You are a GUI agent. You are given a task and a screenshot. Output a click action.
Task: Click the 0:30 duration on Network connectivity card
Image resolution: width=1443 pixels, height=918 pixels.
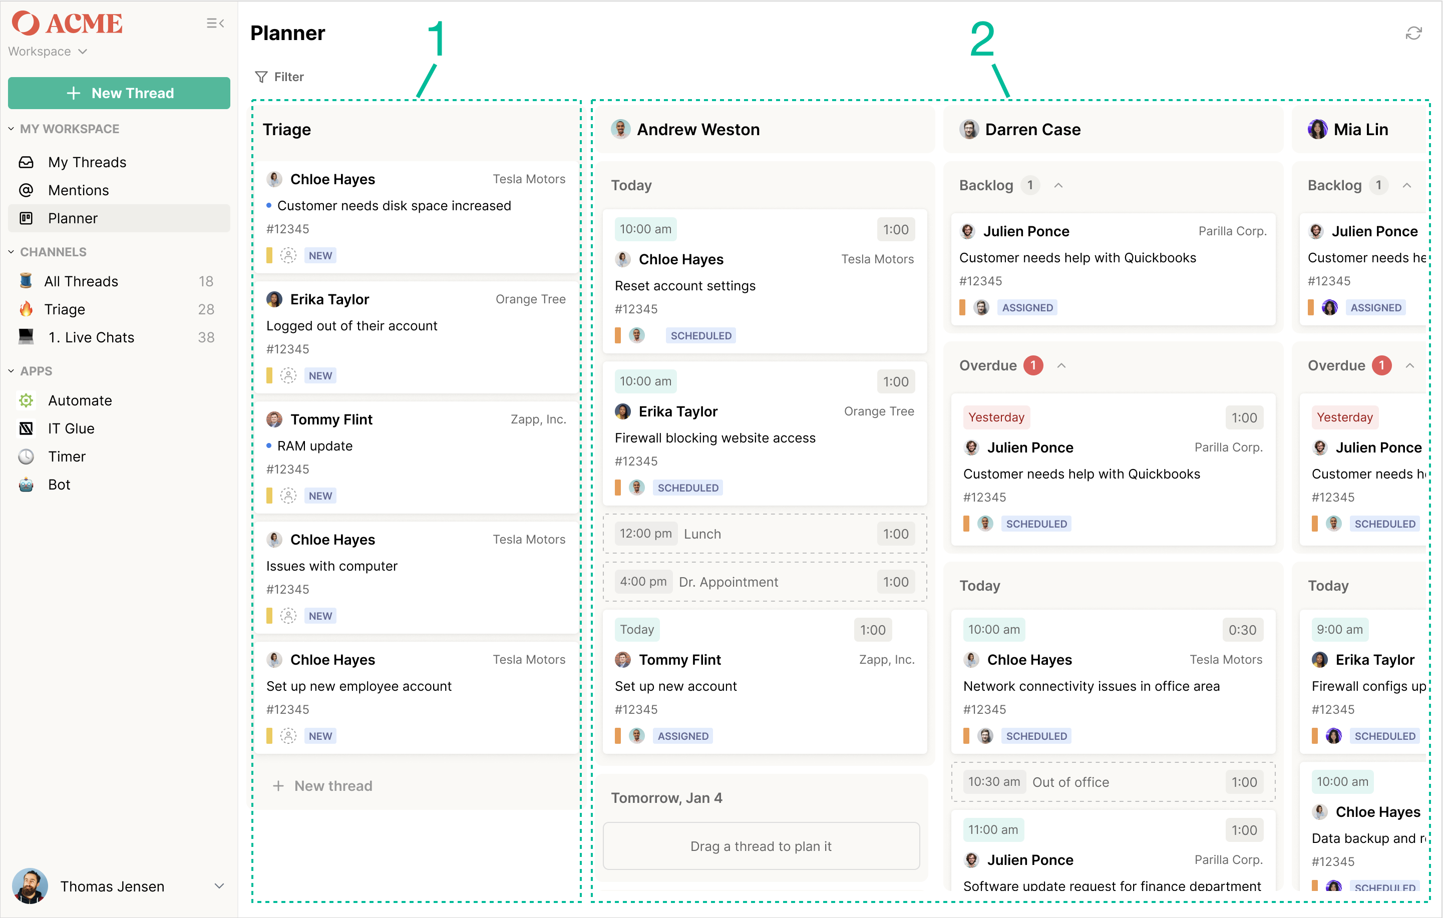pos(1242,630)
